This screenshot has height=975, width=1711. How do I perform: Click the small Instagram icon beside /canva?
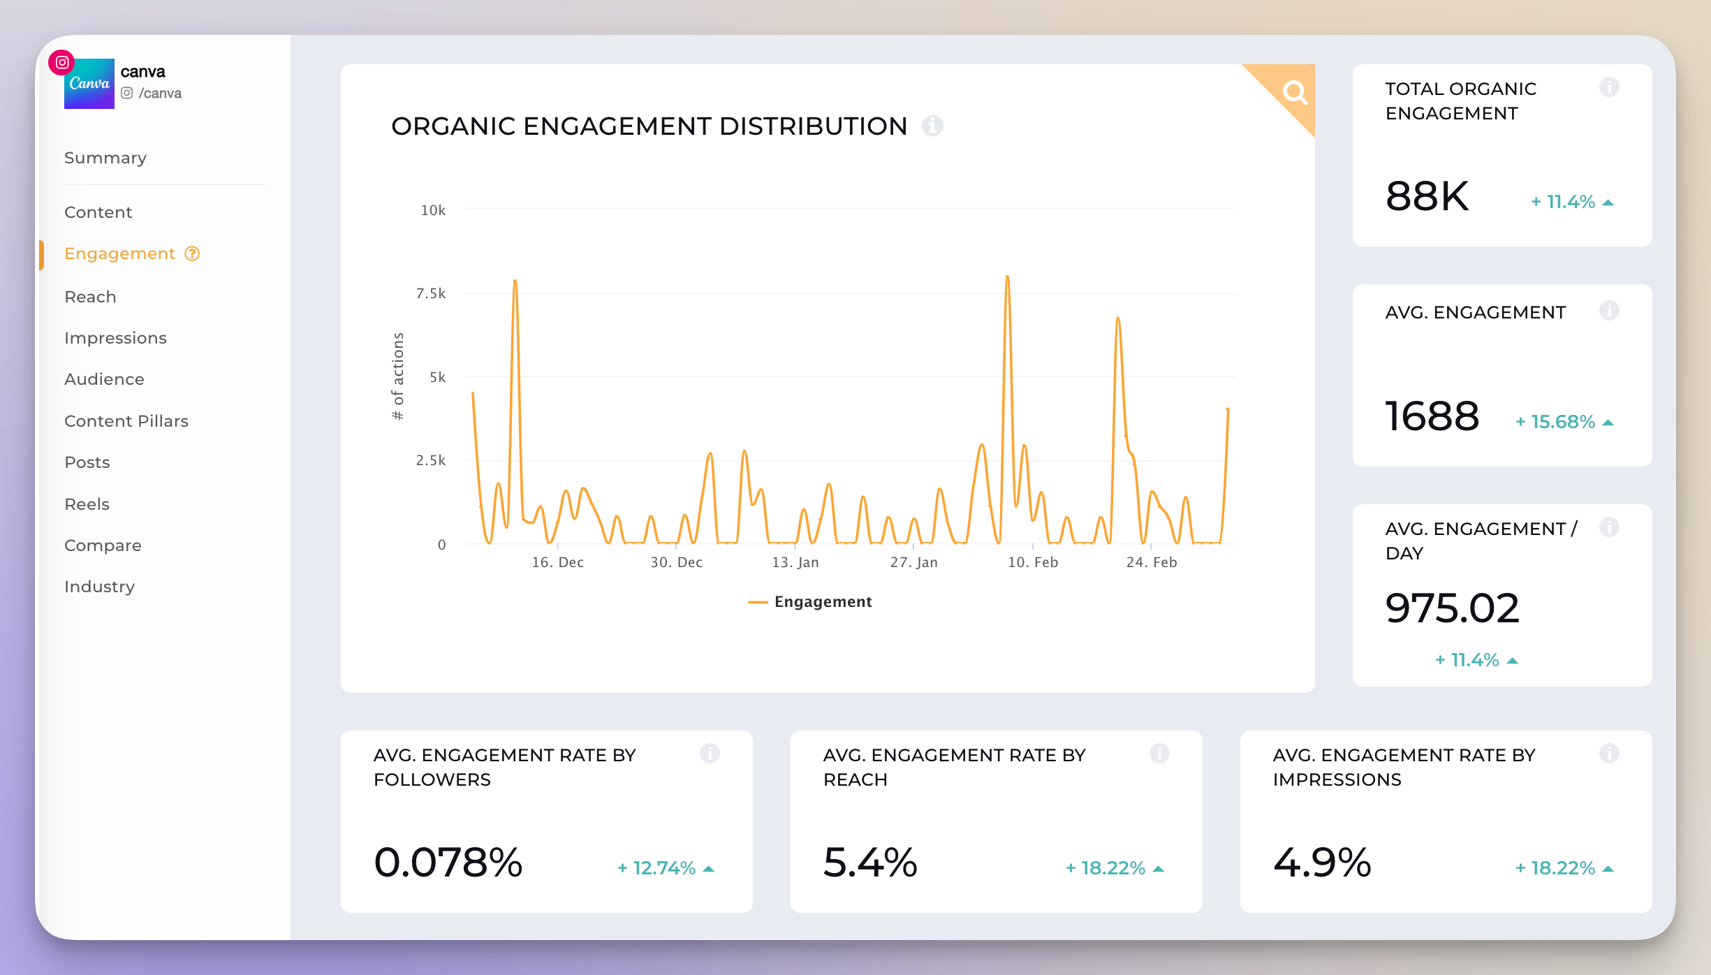tap(126, 93)
